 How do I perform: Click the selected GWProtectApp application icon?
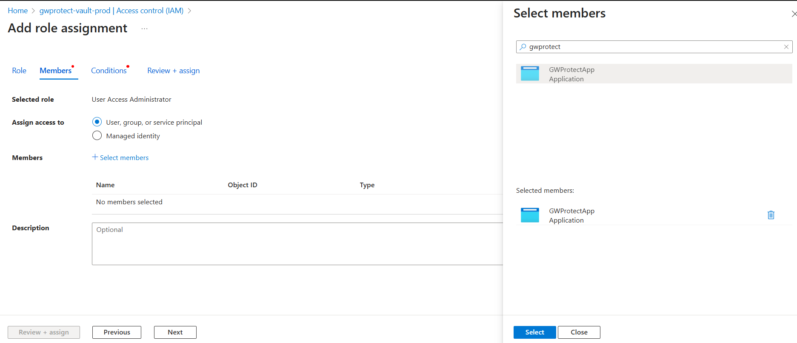coord(530,215)
